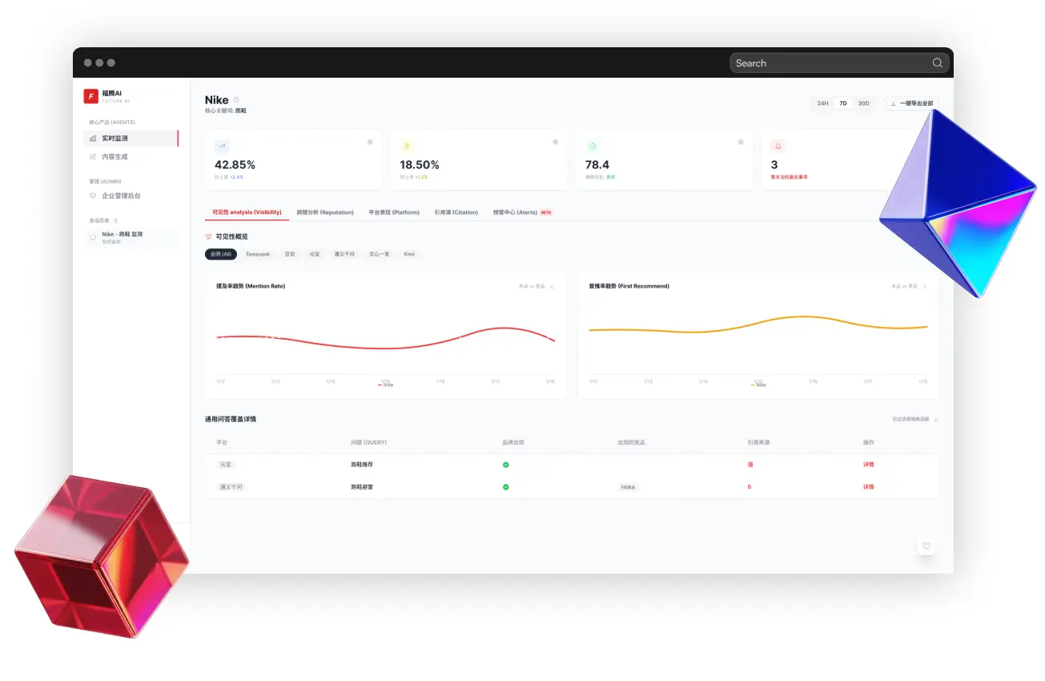
Task: Select the 30D time range
Action: pos(863,103)
